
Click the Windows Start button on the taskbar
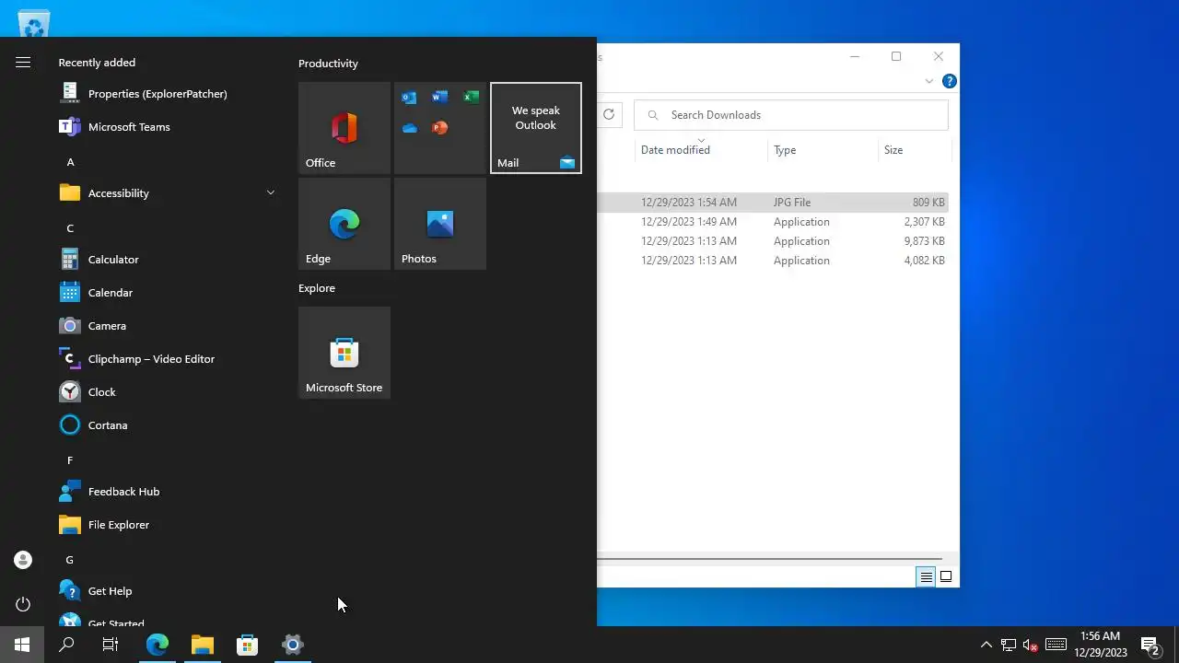(x=22, y=645)
